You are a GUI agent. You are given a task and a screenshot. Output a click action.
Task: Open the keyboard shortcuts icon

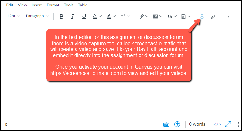166,124
